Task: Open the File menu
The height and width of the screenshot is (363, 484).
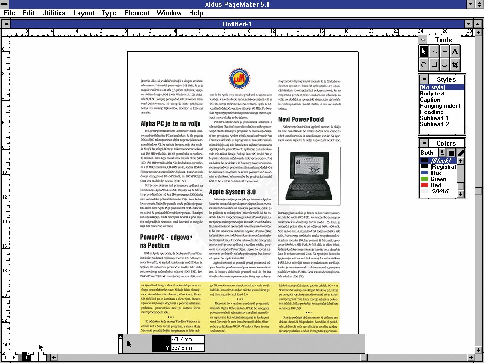Action: click(9, 13)
